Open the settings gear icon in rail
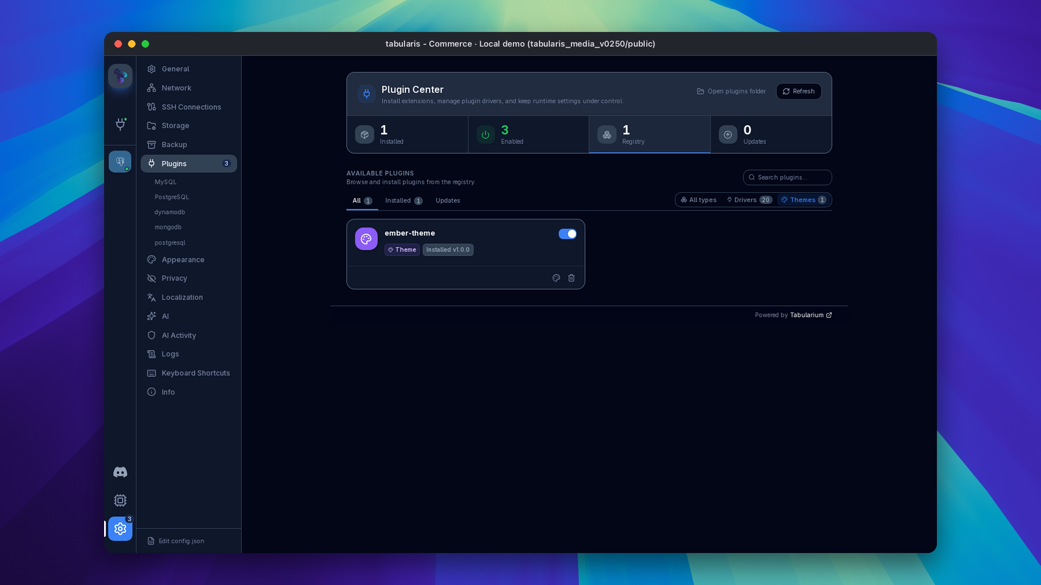Viewport: 1041px width, 585px height. (x=120, y=529)
